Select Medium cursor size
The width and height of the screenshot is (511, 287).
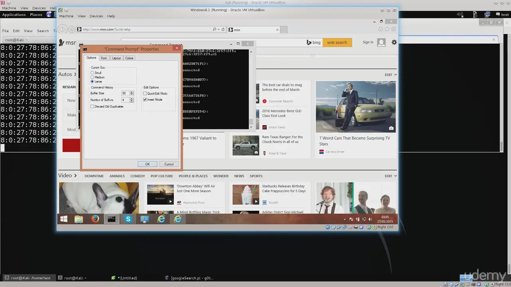point(92,77)
